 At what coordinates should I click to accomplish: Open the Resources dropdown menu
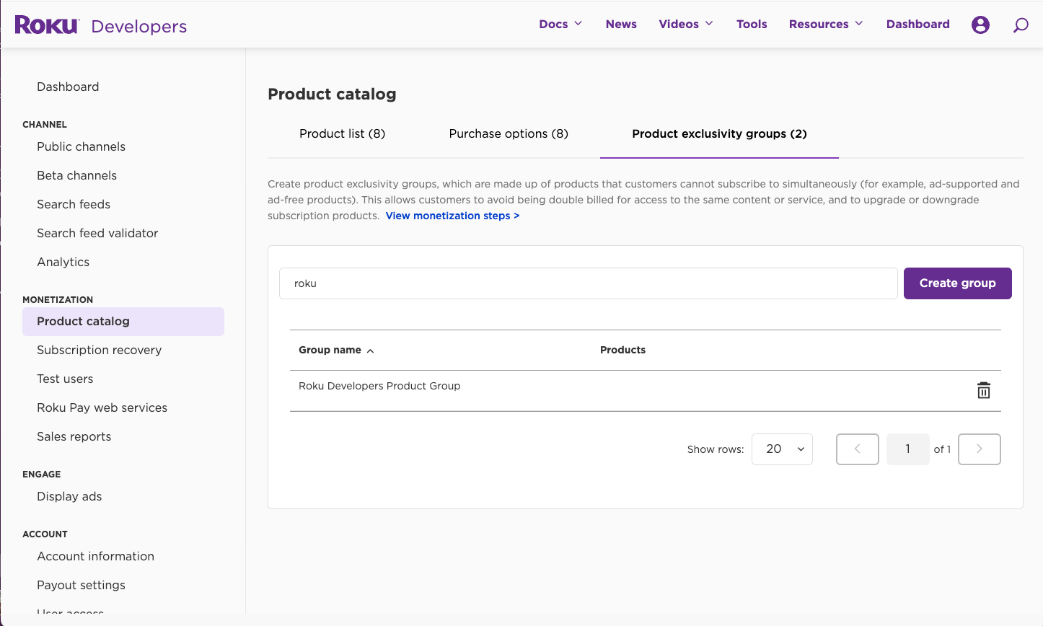click(825, 24)
